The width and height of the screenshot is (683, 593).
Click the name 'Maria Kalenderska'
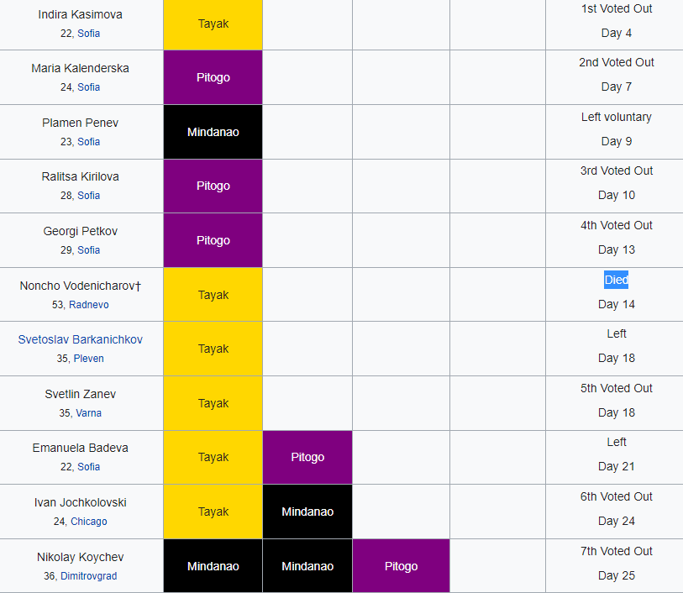(x=80, y=68)
